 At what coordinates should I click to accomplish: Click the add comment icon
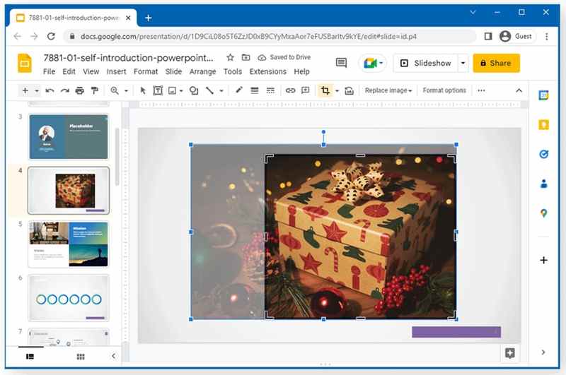point(306,90)
